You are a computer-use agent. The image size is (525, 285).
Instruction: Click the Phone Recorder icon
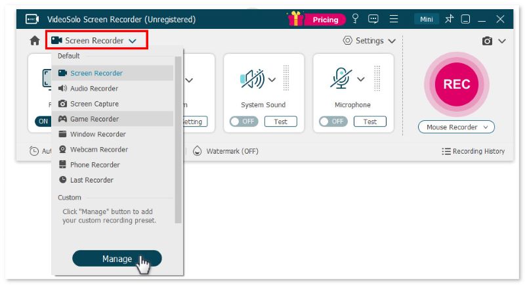62,164
